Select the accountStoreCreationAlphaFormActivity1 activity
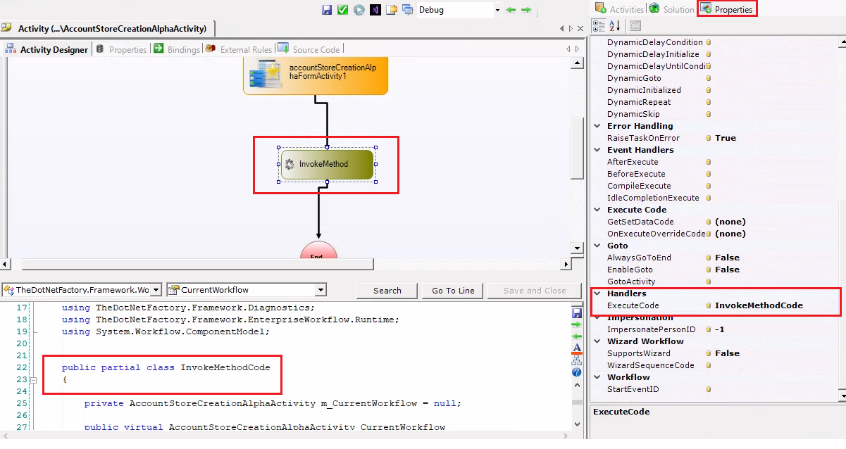The height and width of the screenshot is (449, 846). [316, 76]
